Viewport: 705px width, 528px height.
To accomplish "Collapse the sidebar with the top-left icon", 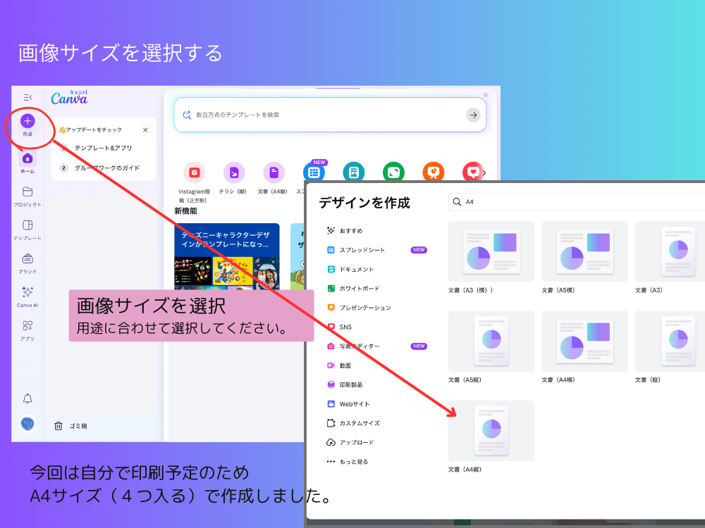I will pyautogui.click(x=27, y=96).
